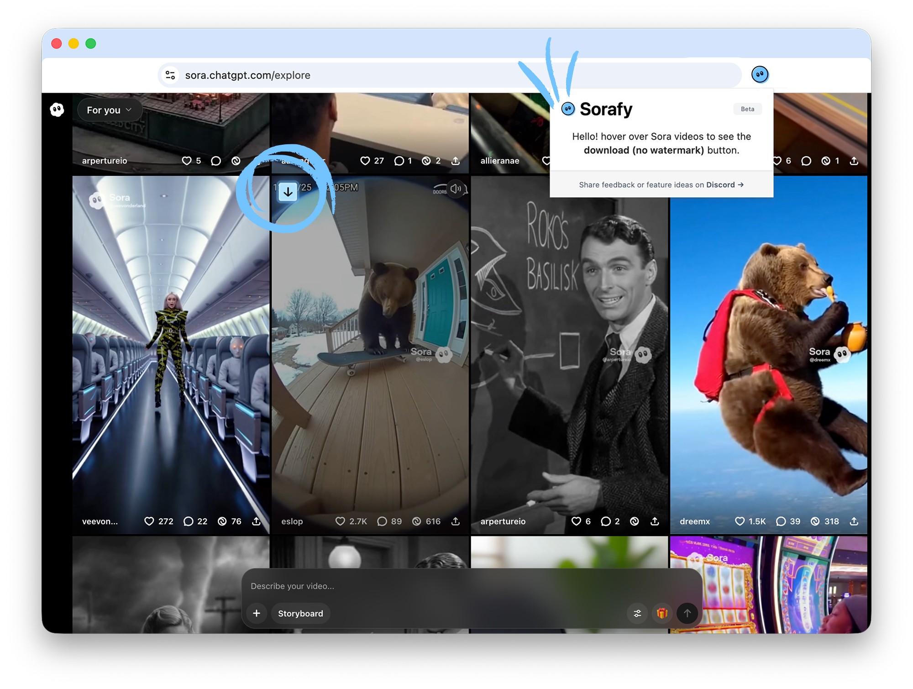The height and width of the screenshot is (689, 913).
Task: Click the Sorafy download button on eslop's video
Action: coord(288,192)
